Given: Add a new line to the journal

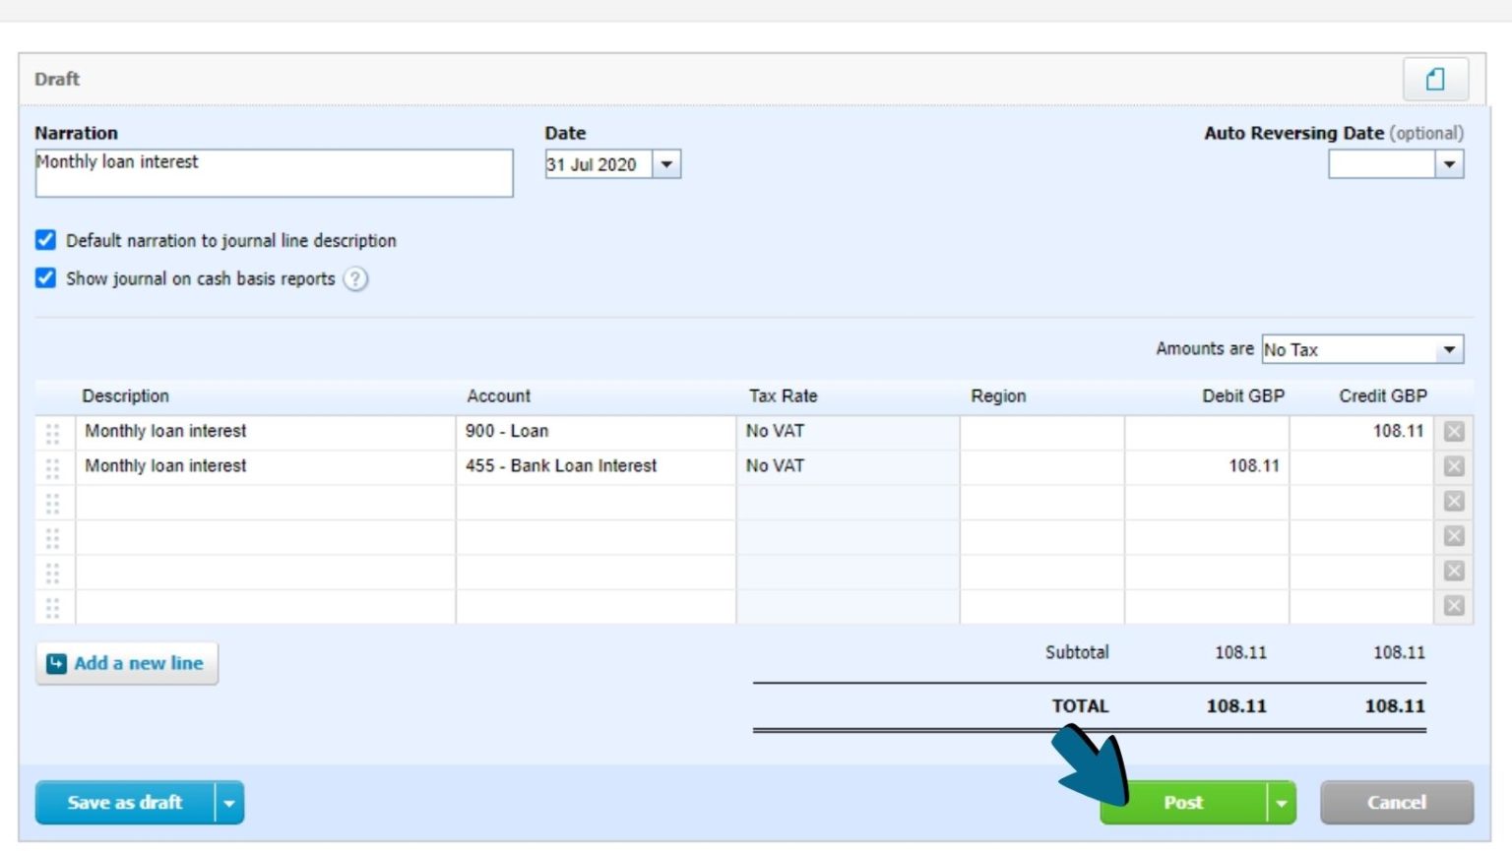Looking at the screenshot, I should pos(127,663).
